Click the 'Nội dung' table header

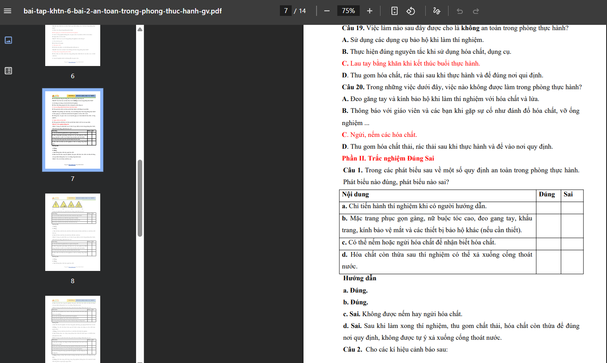[x=355, y=194]
